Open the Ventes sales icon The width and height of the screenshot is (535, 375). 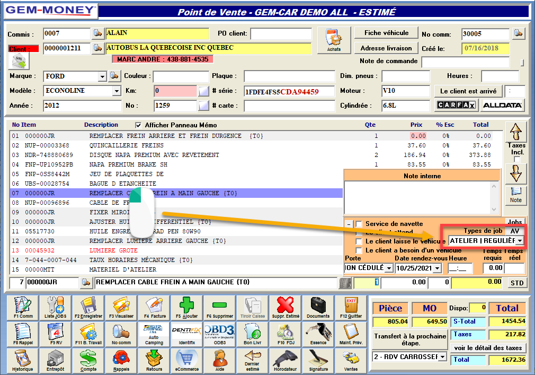tap(351, 361)
